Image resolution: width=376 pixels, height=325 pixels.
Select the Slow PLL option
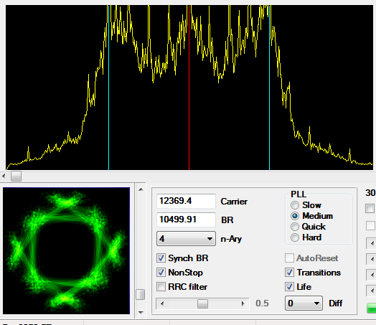(295, 205)
